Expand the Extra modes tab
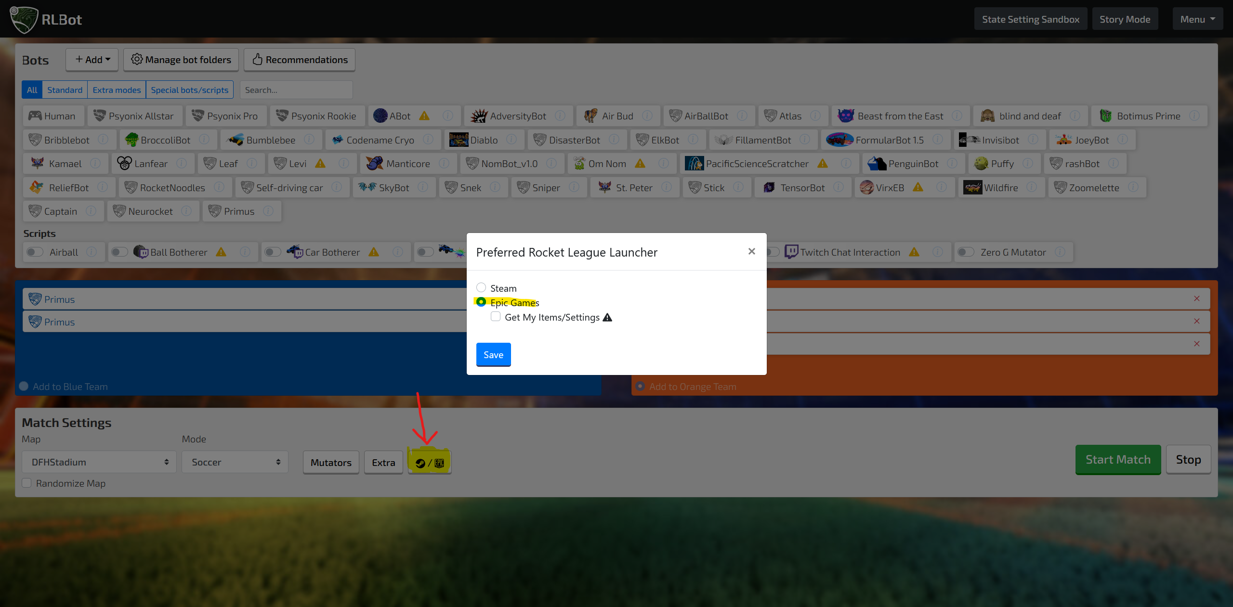This screenshot has width=1233, height=607. [117, 90]
